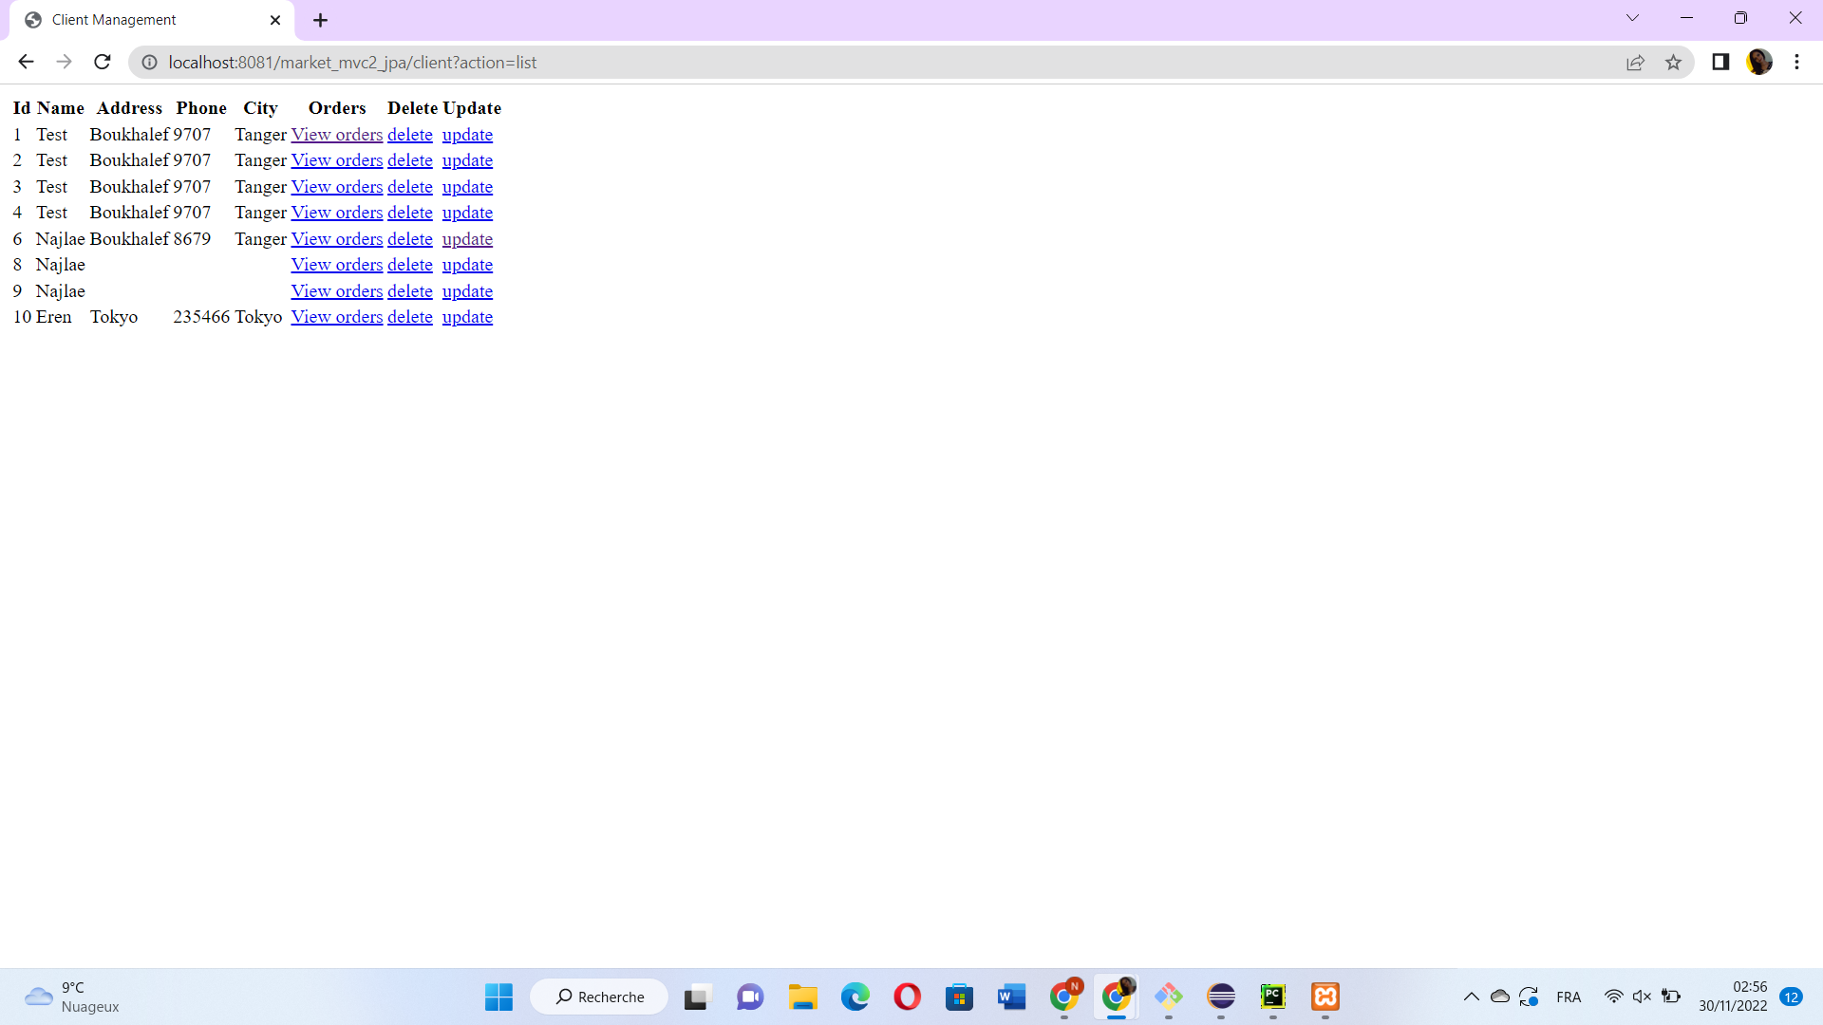The width and height of the screenshot is (1823, 1025).
Task: Show hidden system tray icons chevron
Action: pyautogui.click(x=1471, y=997)
